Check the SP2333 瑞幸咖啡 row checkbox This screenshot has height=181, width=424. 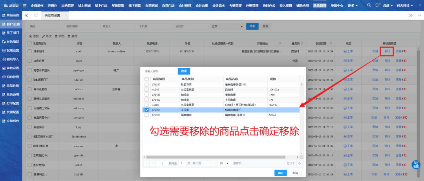147,116
